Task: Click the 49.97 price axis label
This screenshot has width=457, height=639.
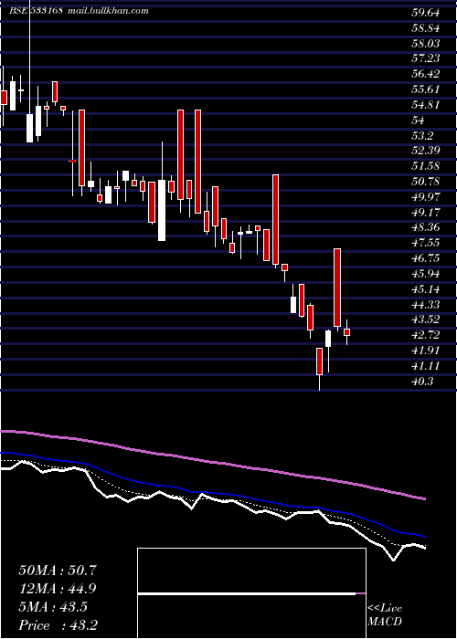Action: point(426,197)
